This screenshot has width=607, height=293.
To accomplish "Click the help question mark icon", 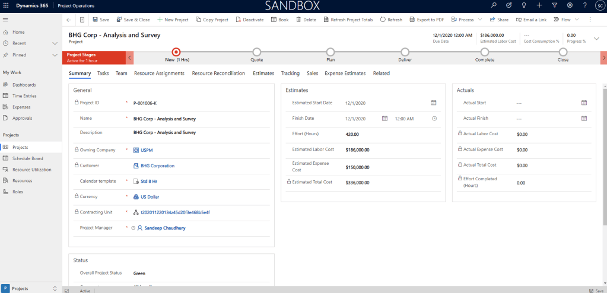I will click(x=584, y=5).
